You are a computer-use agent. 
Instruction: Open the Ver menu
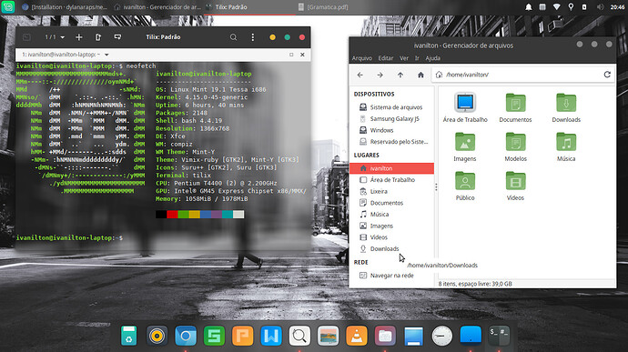click(x=404, y=58)
